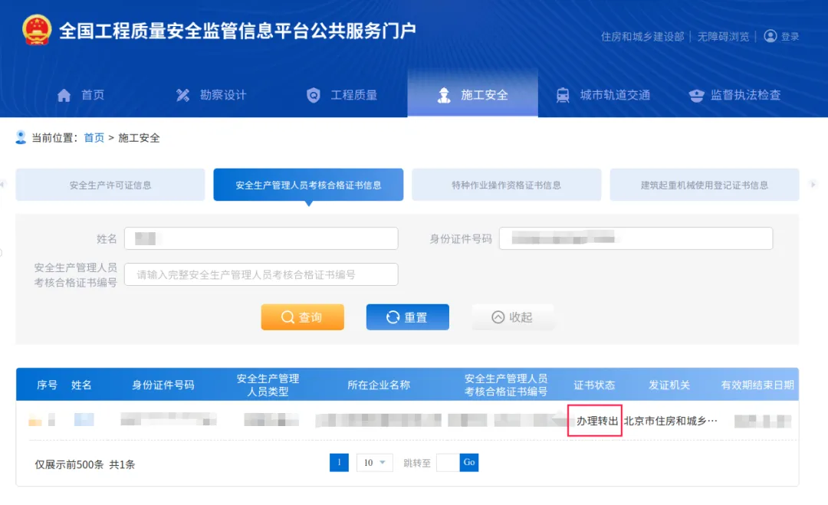Click the 住房和城乡建设部 link
This screenshot has height=505, width=828.
click(642, 37)
